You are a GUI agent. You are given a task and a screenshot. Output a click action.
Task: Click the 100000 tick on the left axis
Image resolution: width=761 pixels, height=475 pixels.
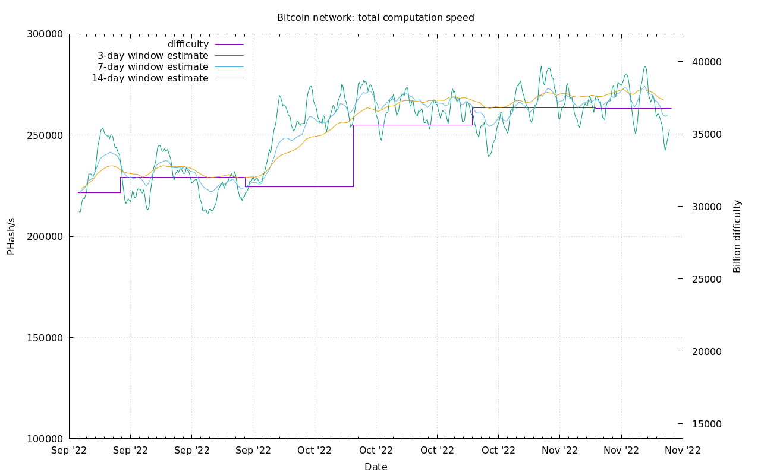pyautogui.click(x=45, y=439)
